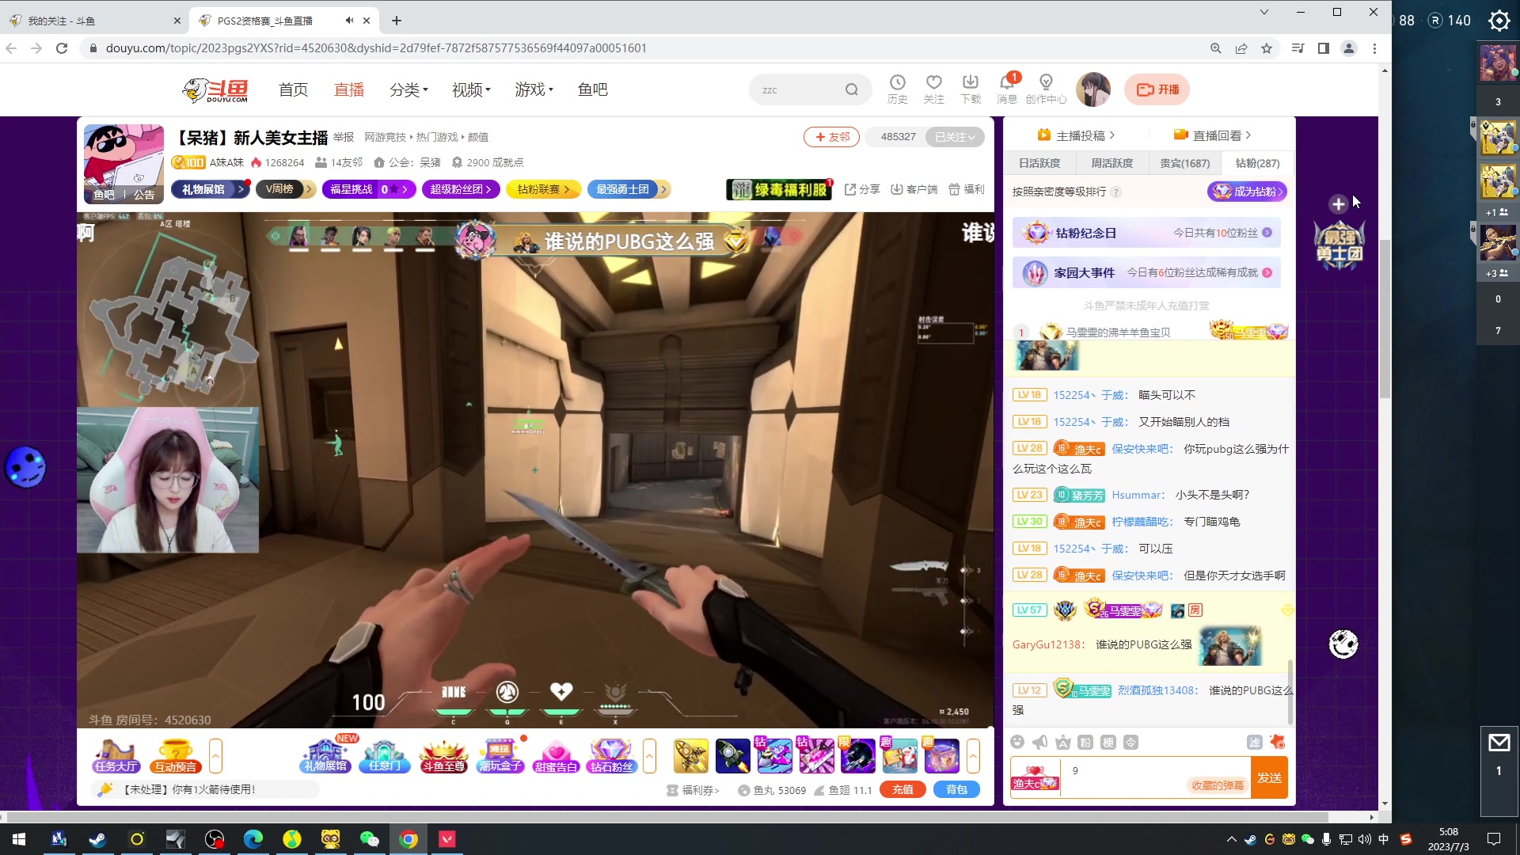Toggle Chrome side panel button
Screen dimensions: 1520x855
pyautogui.click(x=1323, y=48)
